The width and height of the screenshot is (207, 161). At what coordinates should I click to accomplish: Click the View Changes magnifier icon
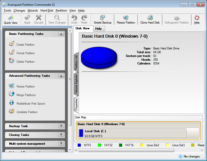coord(57,18)
